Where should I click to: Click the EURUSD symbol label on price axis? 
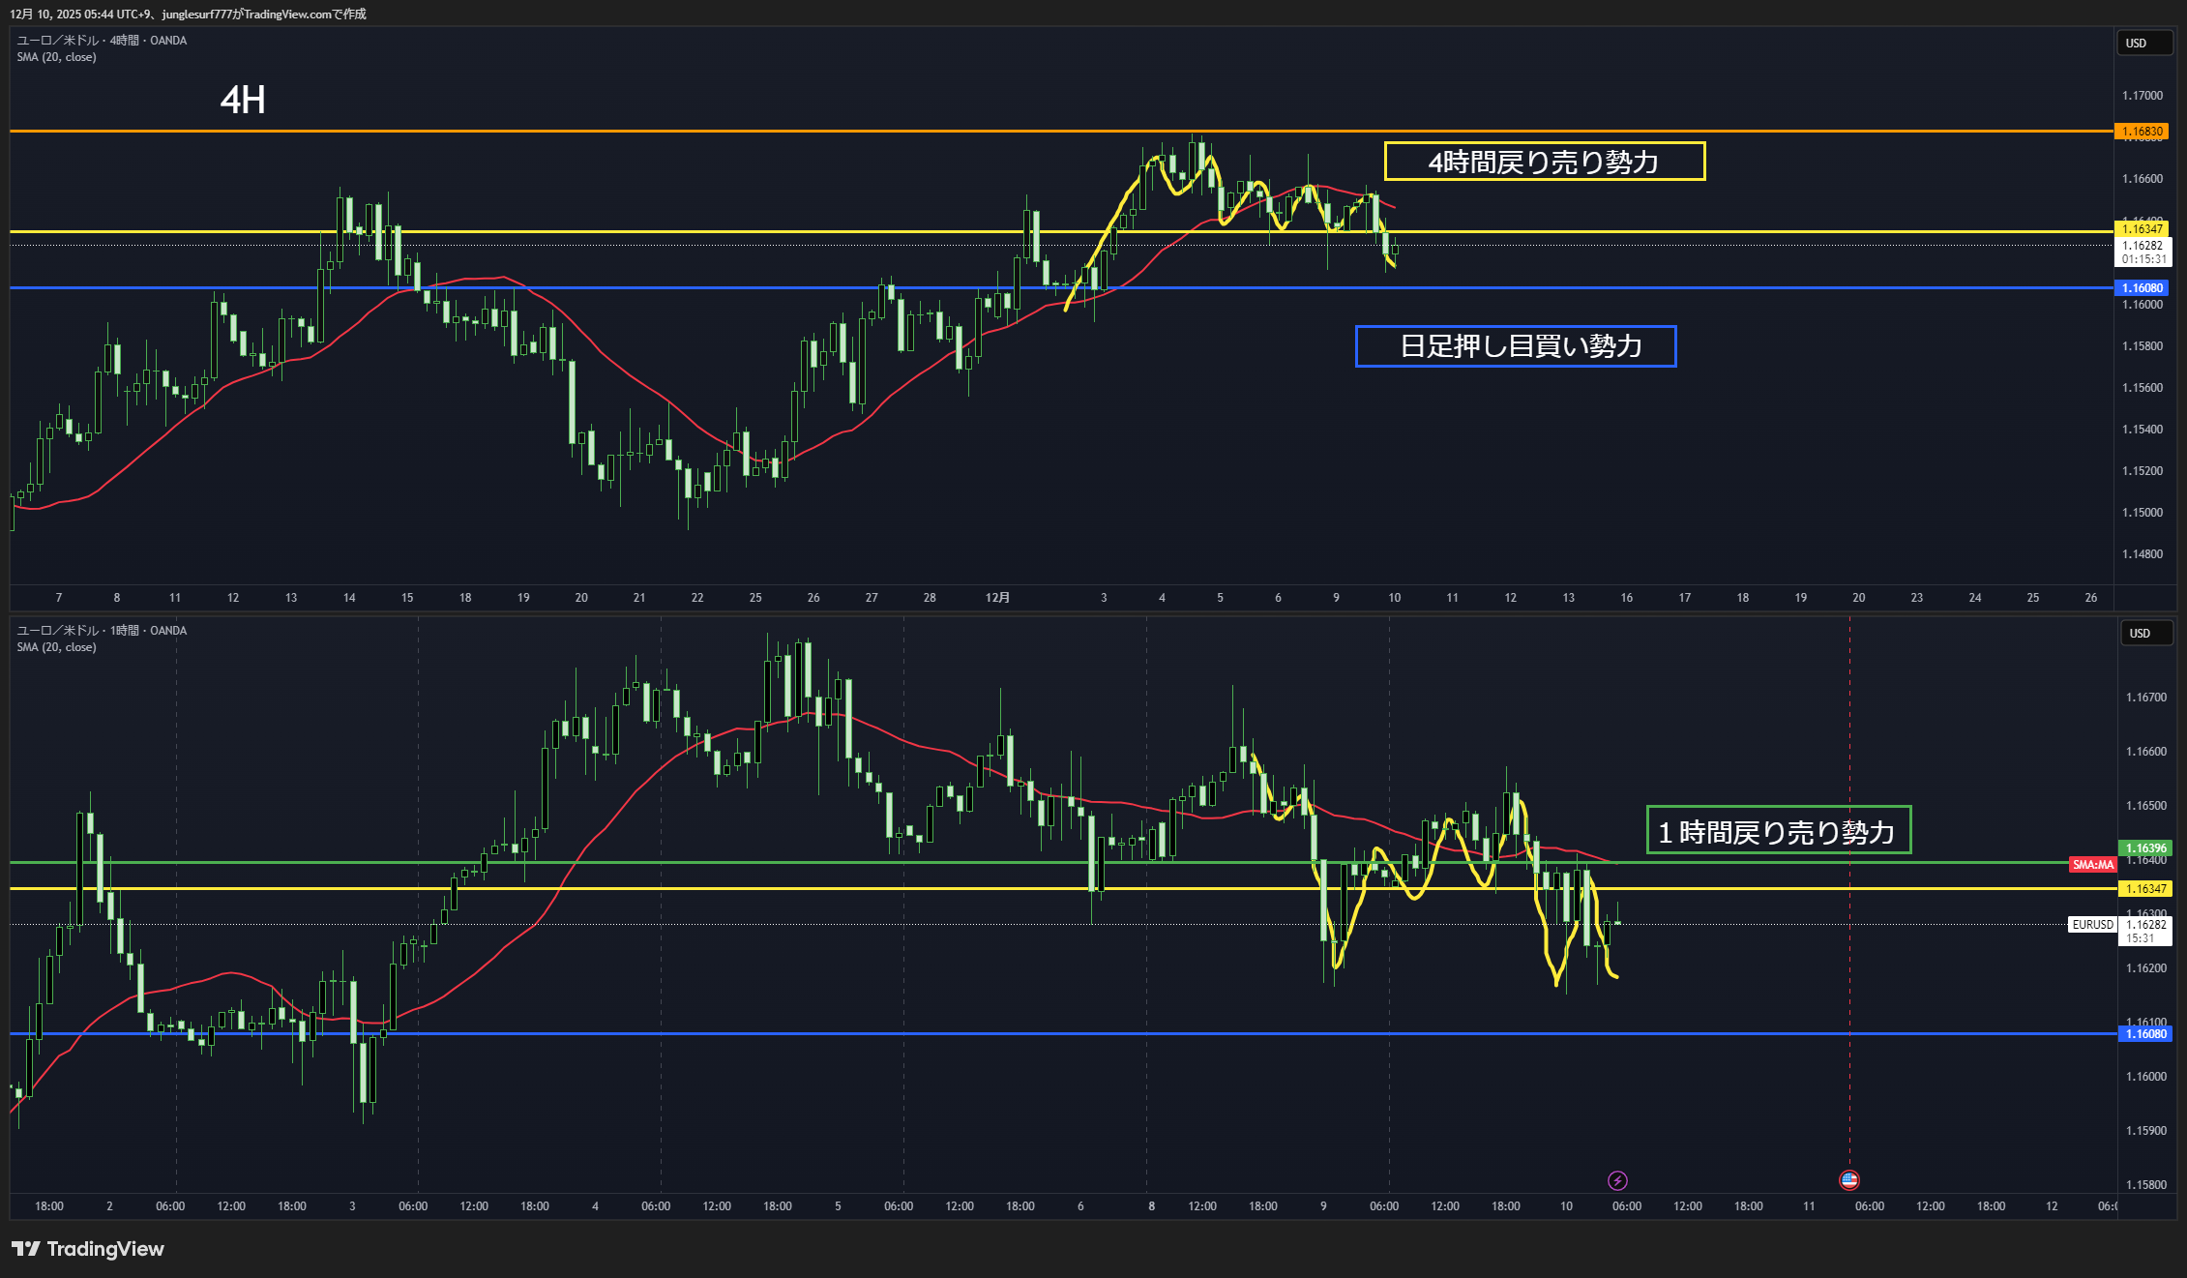click(2092, 924)
